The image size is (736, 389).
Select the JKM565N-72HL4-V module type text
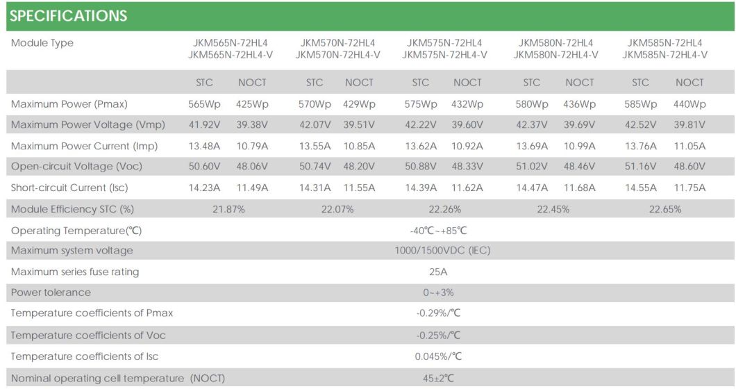click(x=230, y=55)
